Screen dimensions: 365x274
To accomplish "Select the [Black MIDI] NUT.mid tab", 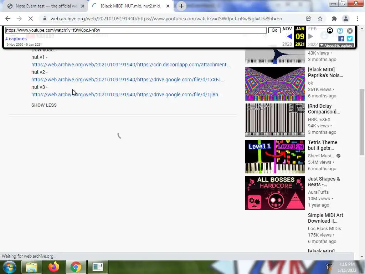I will point(130,6).
